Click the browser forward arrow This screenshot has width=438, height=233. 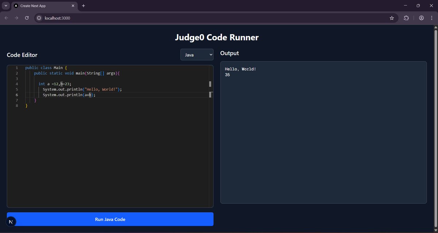(16, 18)
